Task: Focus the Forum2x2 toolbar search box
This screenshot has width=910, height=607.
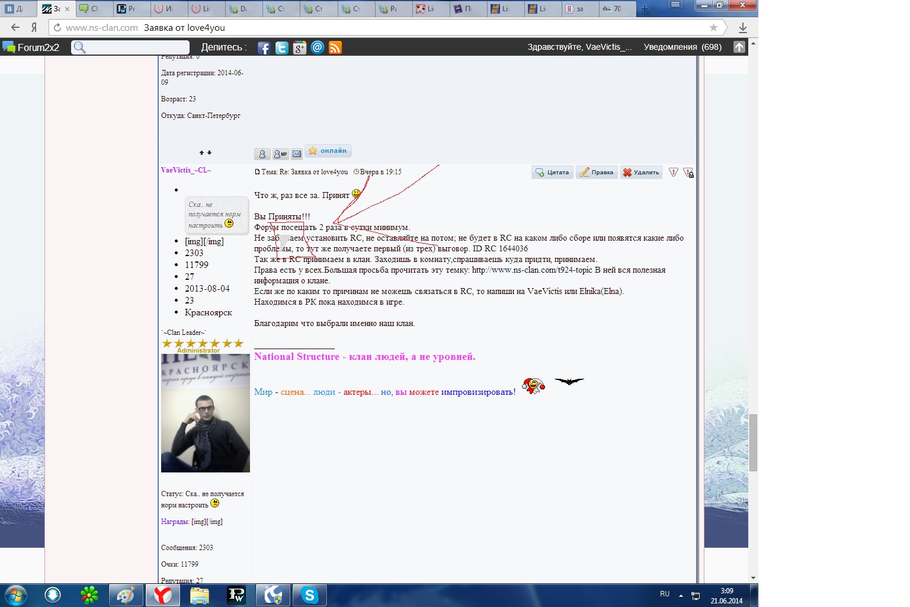Action: (x=130, y=47)
